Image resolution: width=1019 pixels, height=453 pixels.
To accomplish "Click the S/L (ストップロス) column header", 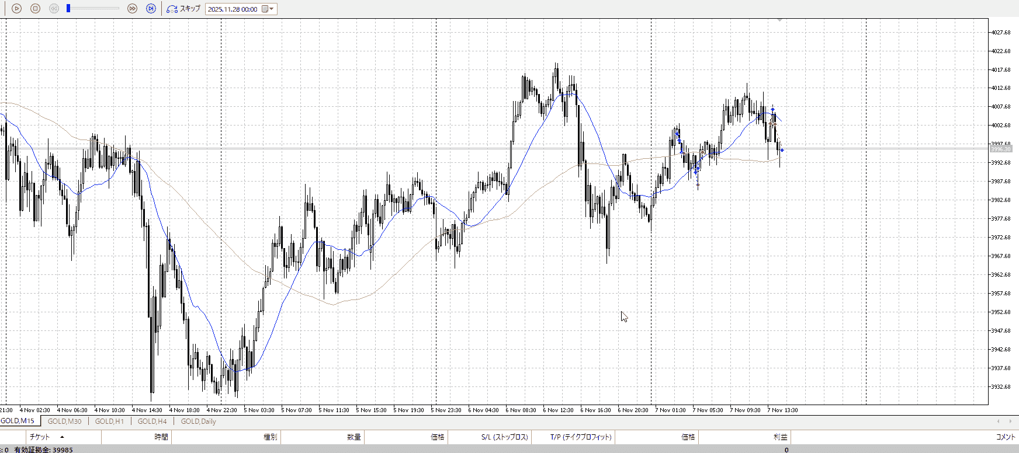I will coord(504,437).
